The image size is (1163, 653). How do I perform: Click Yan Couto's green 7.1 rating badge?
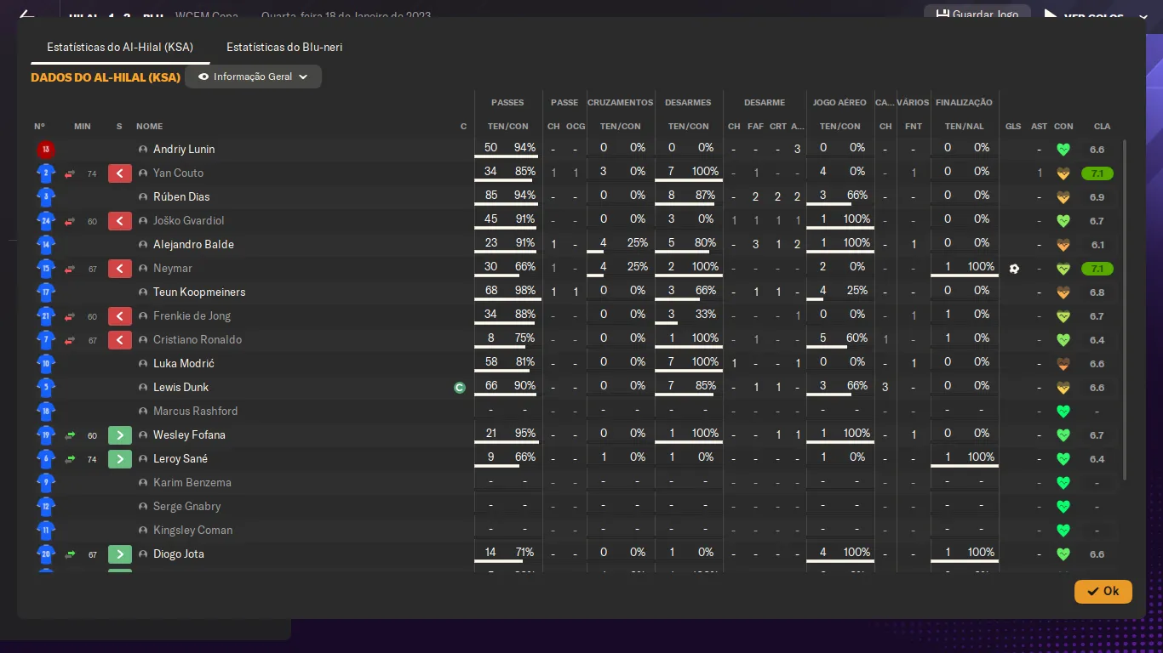pyautogui.click(x=1097, y=173)
